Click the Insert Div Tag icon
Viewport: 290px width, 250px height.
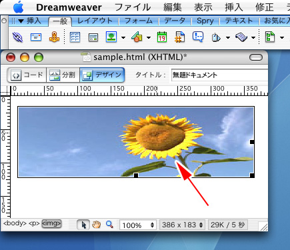[93, 37]
